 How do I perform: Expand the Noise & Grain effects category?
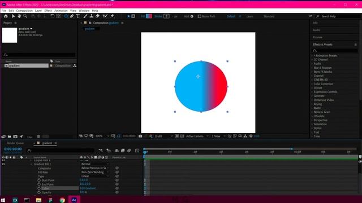pyautogui.click(x=312, y=112)
